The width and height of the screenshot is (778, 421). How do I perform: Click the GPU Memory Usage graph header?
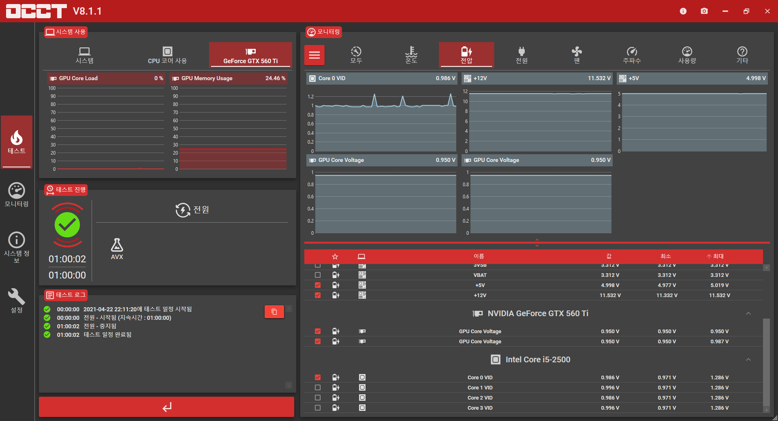pos(229,78)
